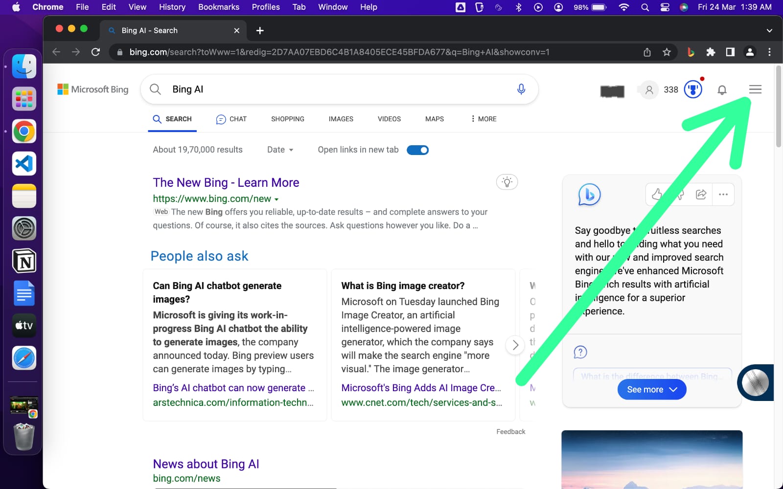Select the SEARCH tab
This screenshot has width=783, height=489.
point(172,119)
